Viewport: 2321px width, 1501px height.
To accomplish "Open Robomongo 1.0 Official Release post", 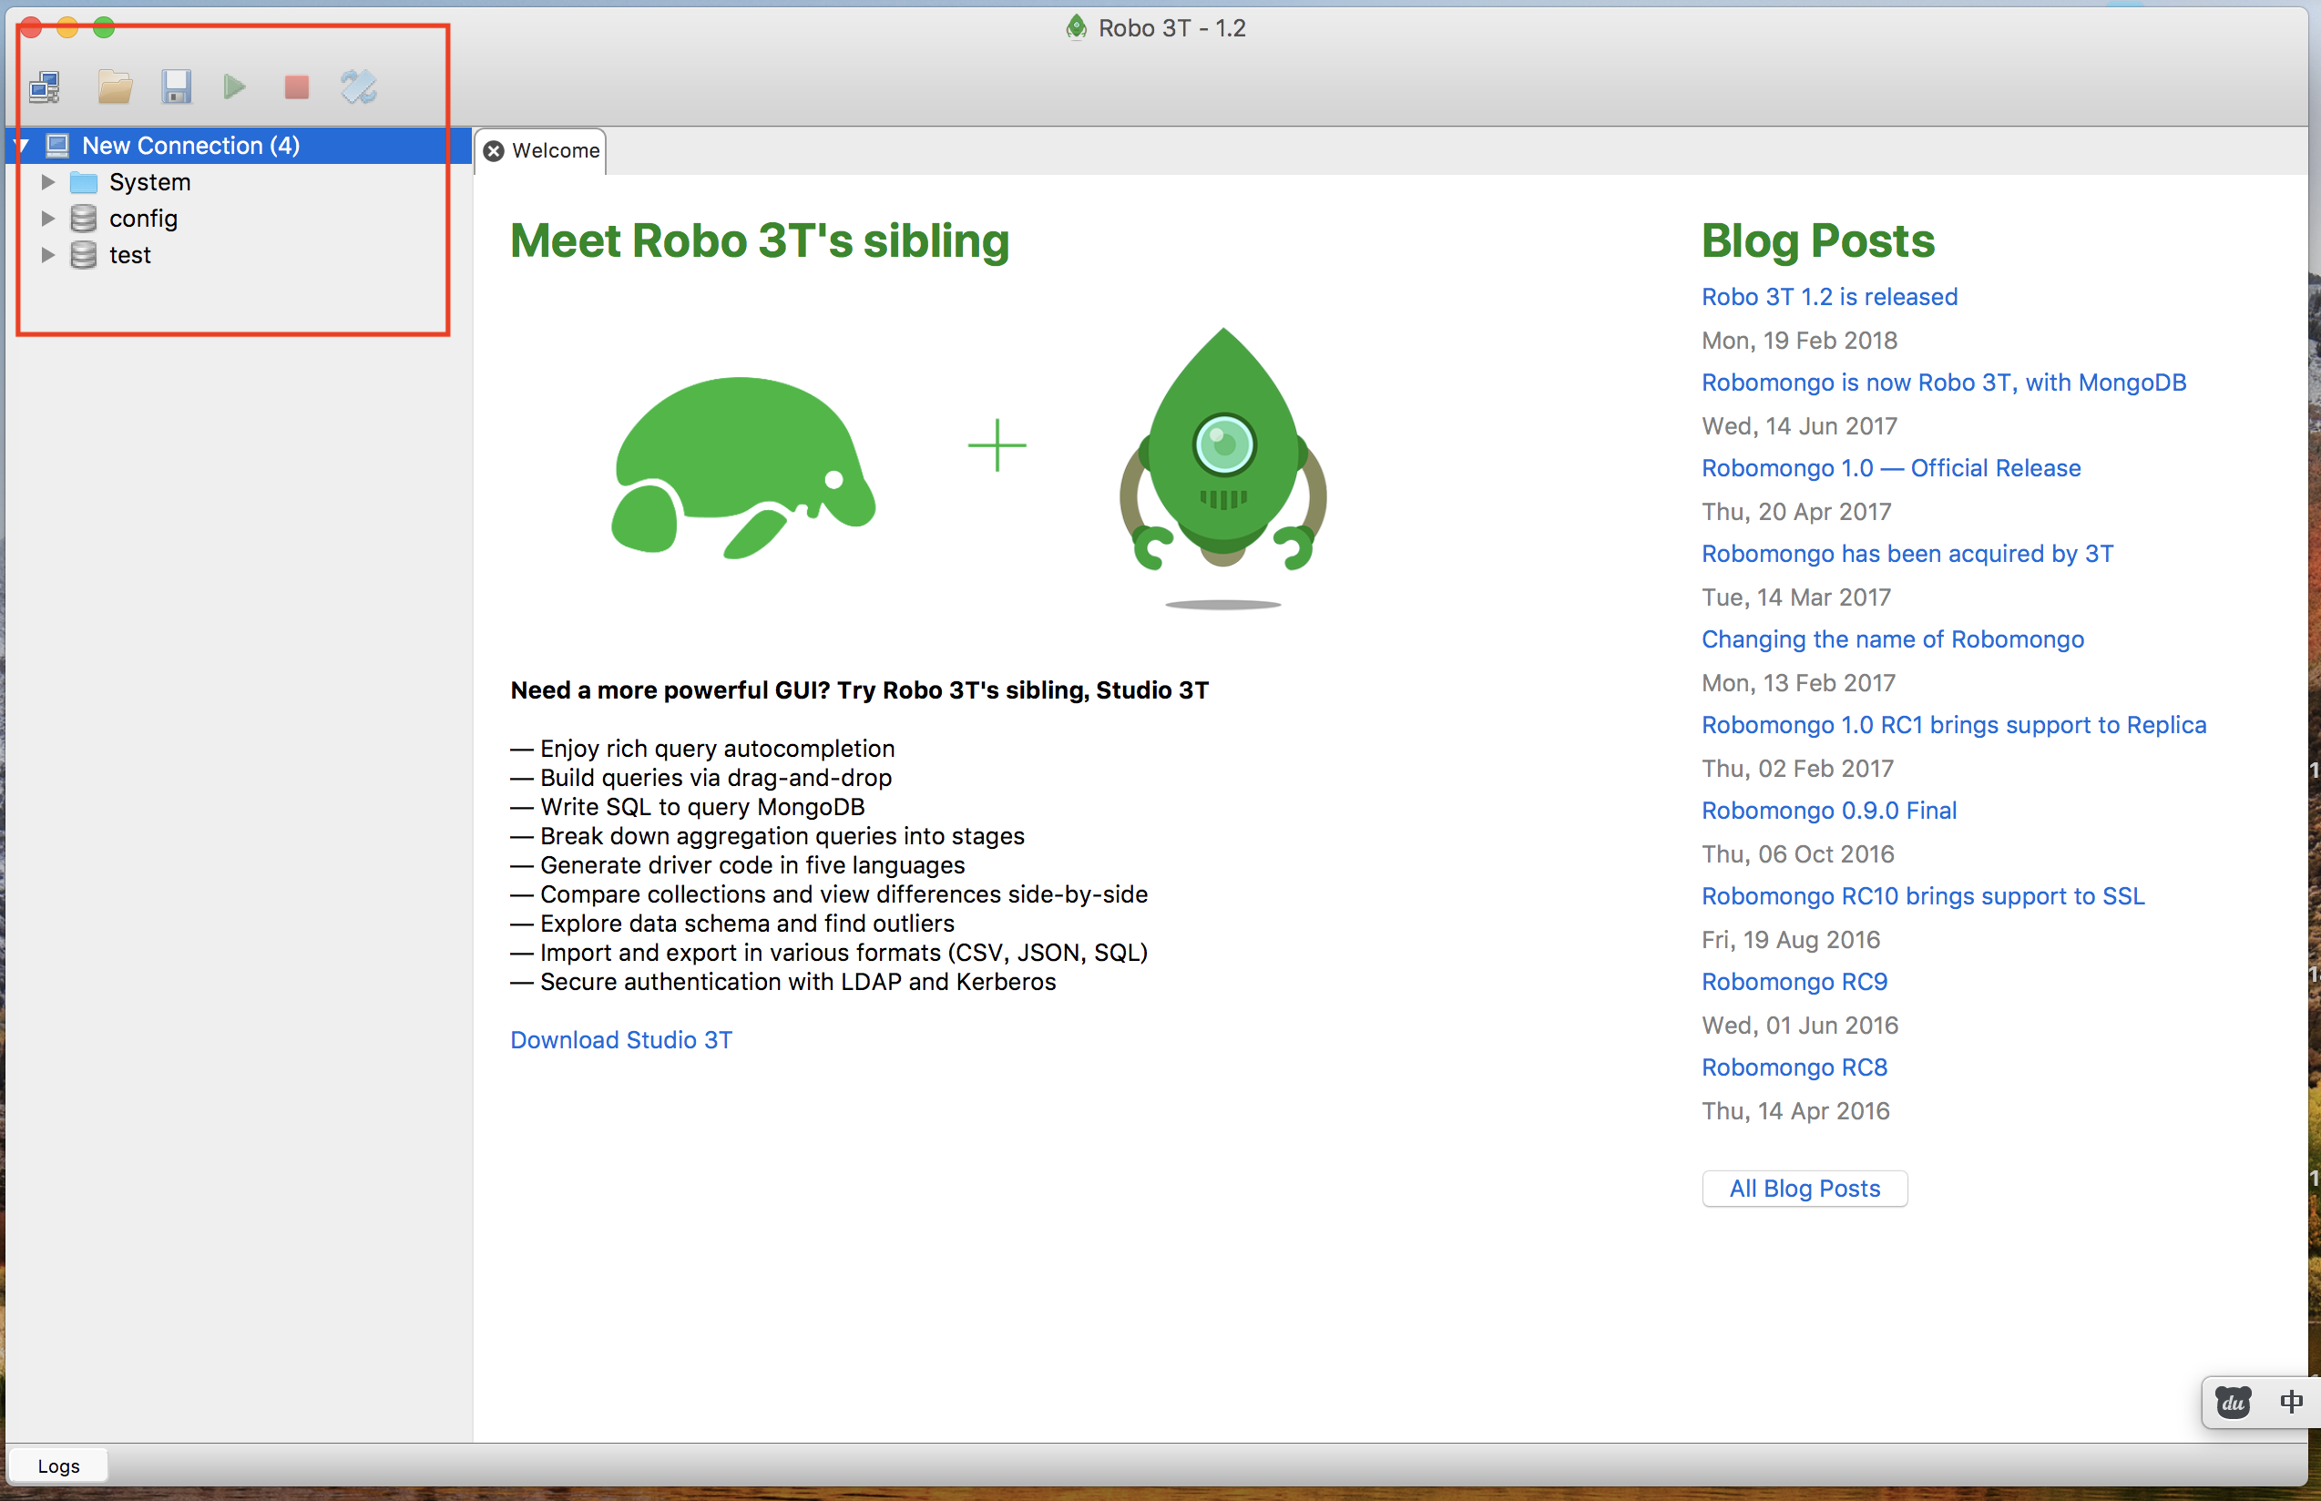I will click(1891, 468).
